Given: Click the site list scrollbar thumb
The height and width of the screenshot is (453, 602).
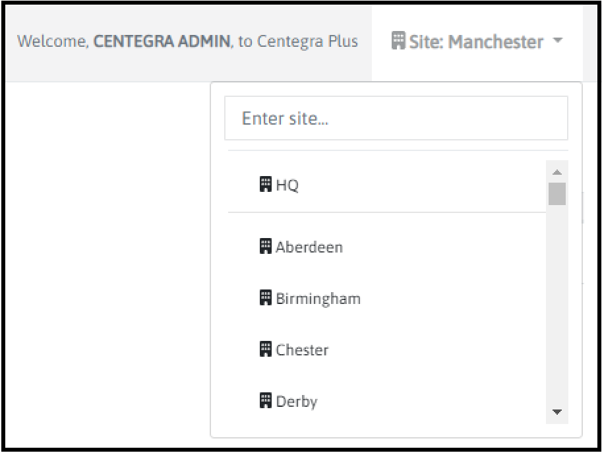Looking at the screenshot, I should pyautogui.click(x=557, y=193).
